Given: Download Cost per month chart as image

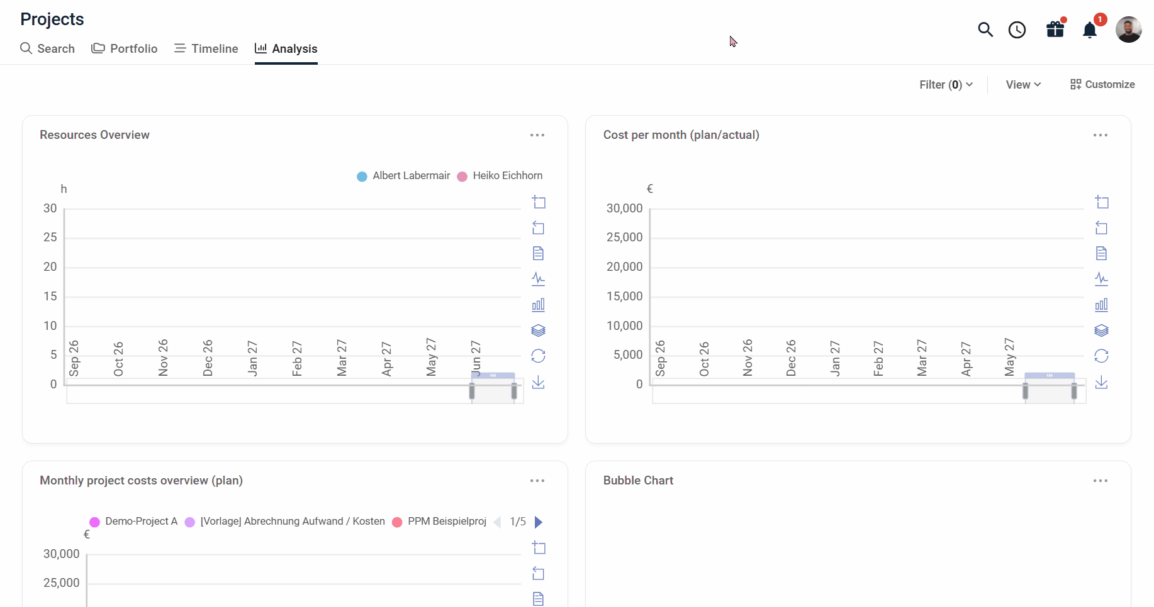Looking at the screenshot, I should [1102, 382].
